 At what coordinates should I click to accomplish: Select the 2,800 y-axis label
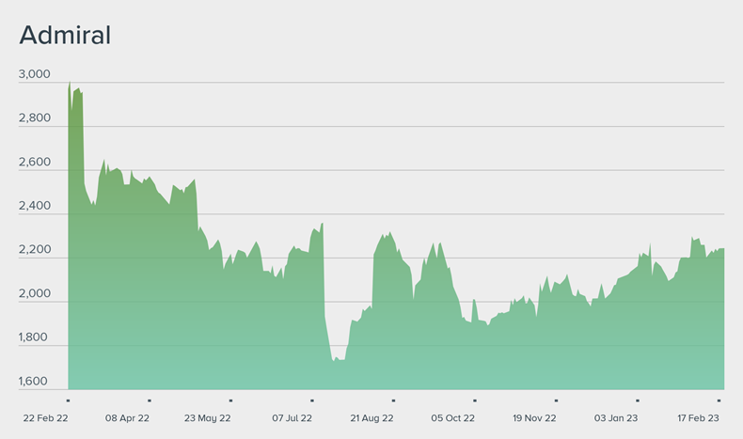tap(35, 118)
